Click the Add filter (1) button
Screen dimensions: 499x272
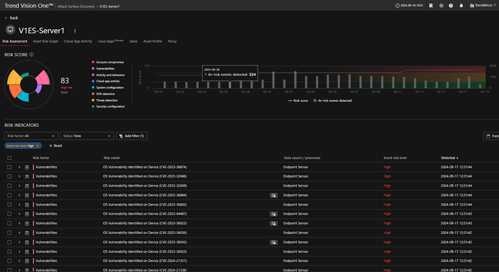[132, 136]
